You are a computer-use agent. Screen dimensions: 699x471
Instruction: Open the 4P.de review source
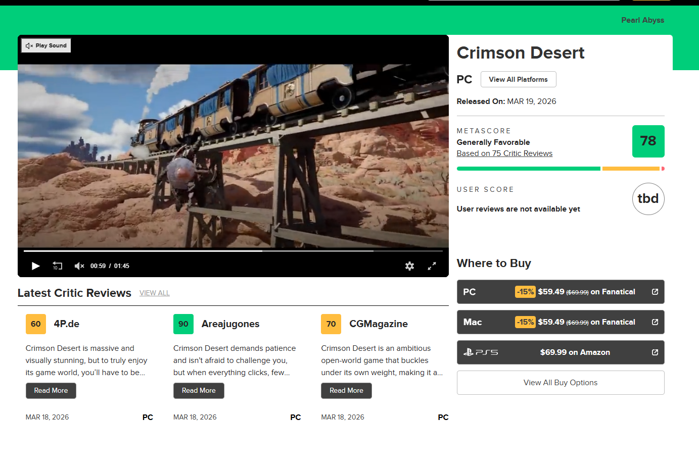[67, 324]
